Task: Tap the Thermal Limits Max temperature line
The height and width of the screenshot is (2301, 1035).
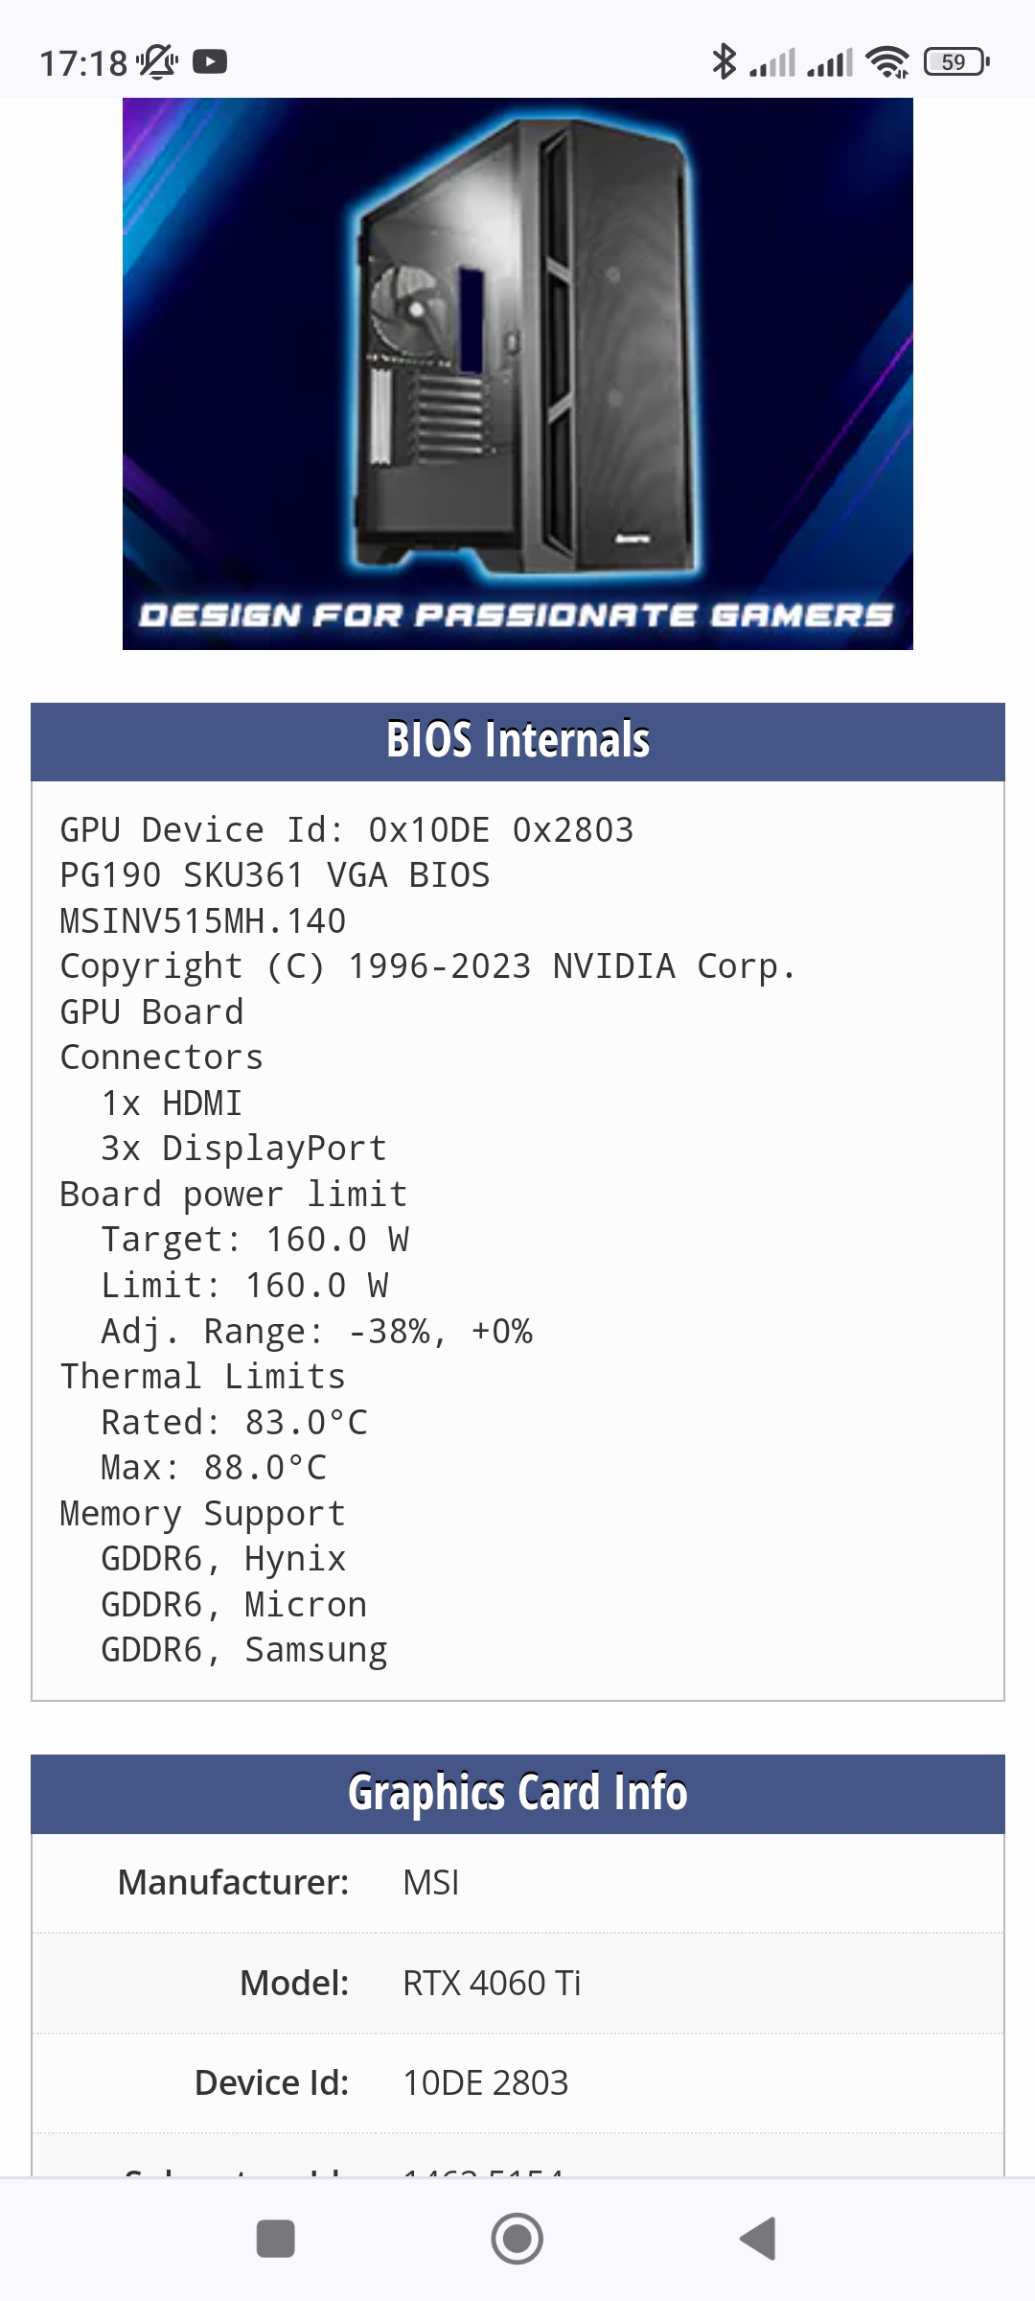Action: click(x=214, y=1468)
